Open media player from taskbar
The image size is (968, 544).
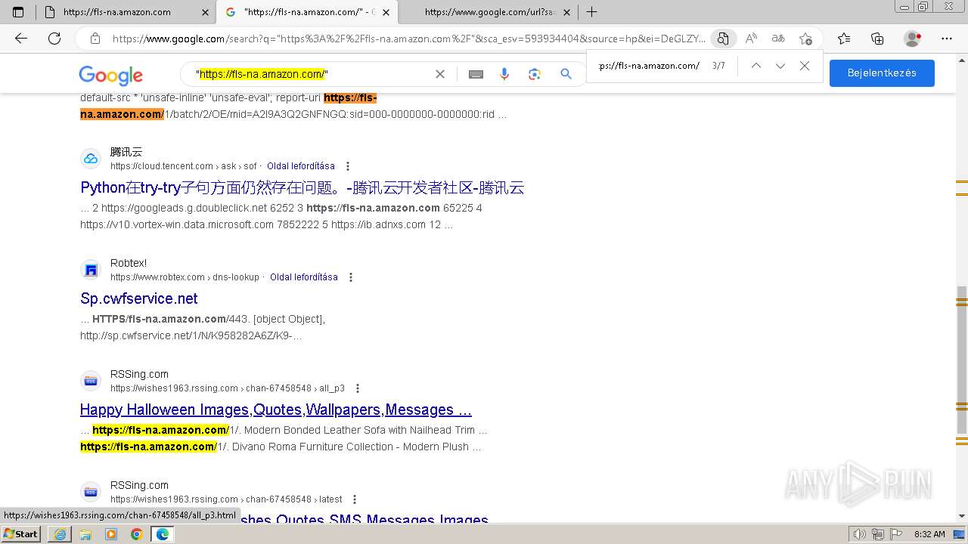(111, 534)
